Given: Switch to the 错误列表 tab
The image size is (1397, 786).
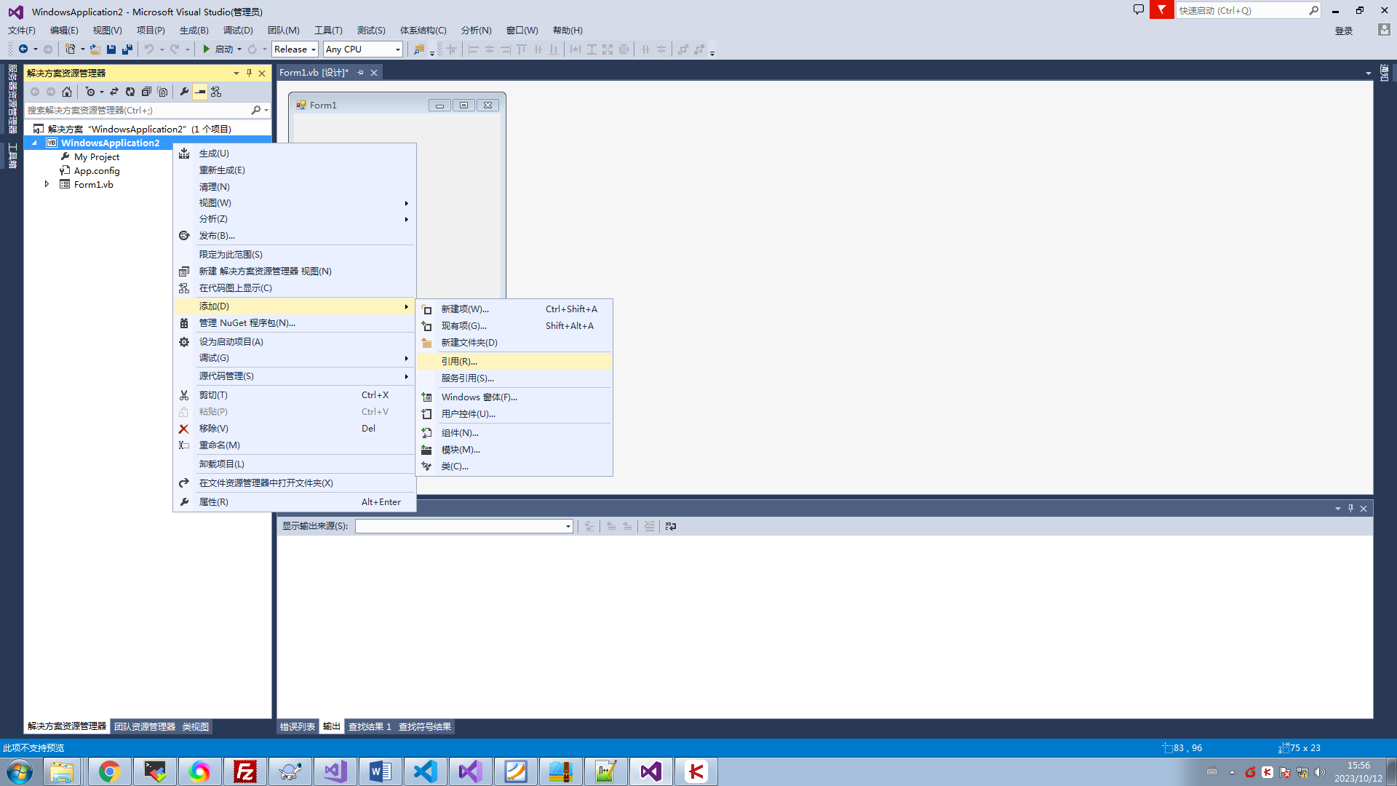Looking at the screenshot, I should [297, 727].
